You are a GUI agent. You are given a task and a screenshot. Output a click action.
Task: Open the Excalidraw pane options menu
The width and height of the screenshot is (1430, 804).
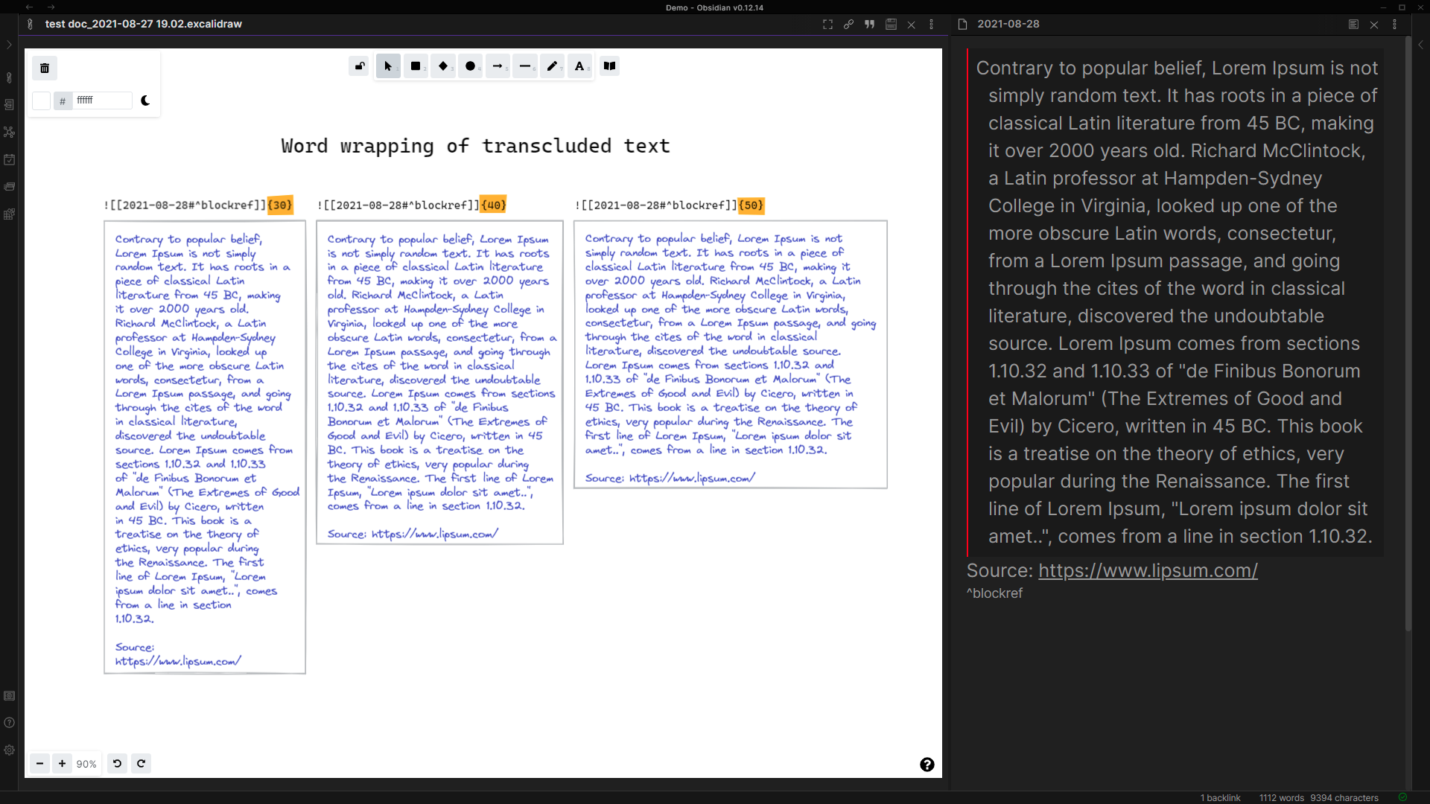(932, 25)
